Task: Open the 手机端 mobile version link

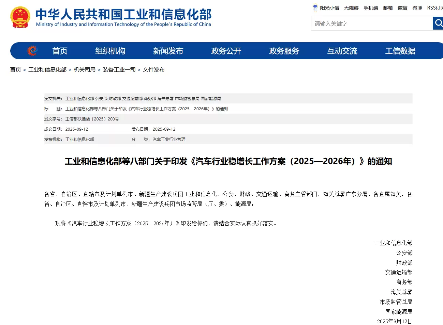Action: [371, 7]
